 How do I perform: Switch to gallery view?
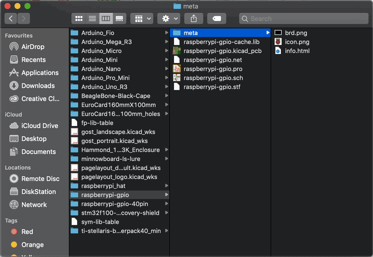[119, 18]
